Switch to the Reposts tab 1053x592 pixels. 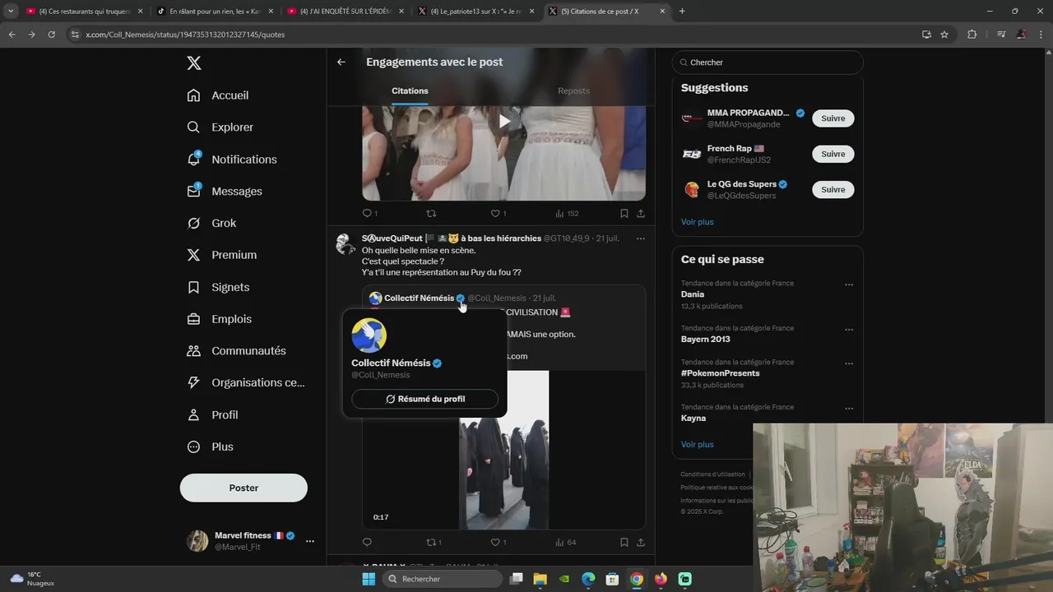[x=573, y=90]
